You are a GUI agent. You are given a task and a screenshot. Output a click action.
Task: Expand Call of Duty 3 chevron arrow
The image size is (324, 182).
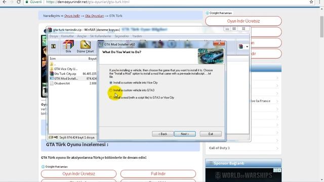(x=277, y=148)
